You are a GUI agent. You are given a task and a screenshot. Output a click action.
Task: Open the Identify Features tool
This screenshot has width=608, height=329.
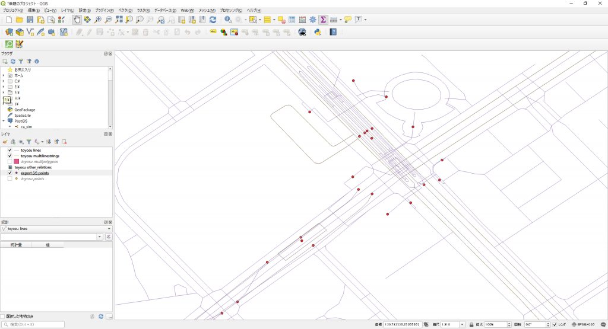[x=228, y=20]
